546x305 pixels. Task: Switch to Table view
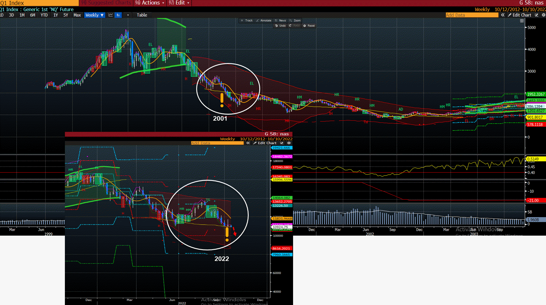pyautogui.click(x=142, y=15)
